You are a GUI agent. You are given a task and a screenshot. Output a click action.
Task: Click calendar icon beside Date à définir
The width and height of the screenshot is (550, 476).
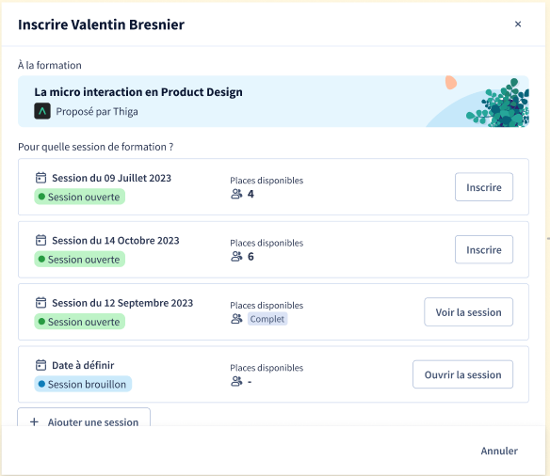40,365
